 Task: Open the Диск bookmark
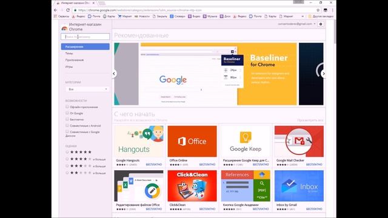[x=225, y=16]
